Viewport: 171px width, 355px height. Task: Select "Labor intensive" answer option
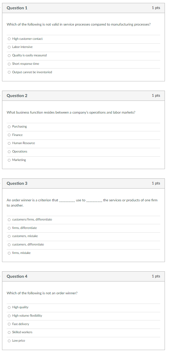tap(9, 47)
